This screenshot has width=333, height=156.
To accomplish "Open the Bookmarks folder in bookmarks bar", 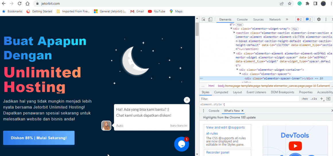I will [x=12, y=11].
